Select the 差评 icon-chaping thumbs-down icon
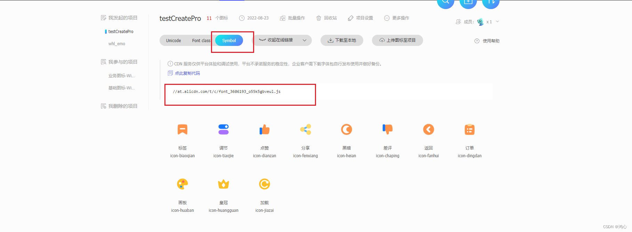Viewport: 632px width, 232px height. coord(388,129)
